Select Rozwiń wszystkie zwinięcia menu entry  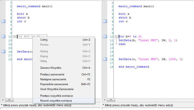coord(64,101)
